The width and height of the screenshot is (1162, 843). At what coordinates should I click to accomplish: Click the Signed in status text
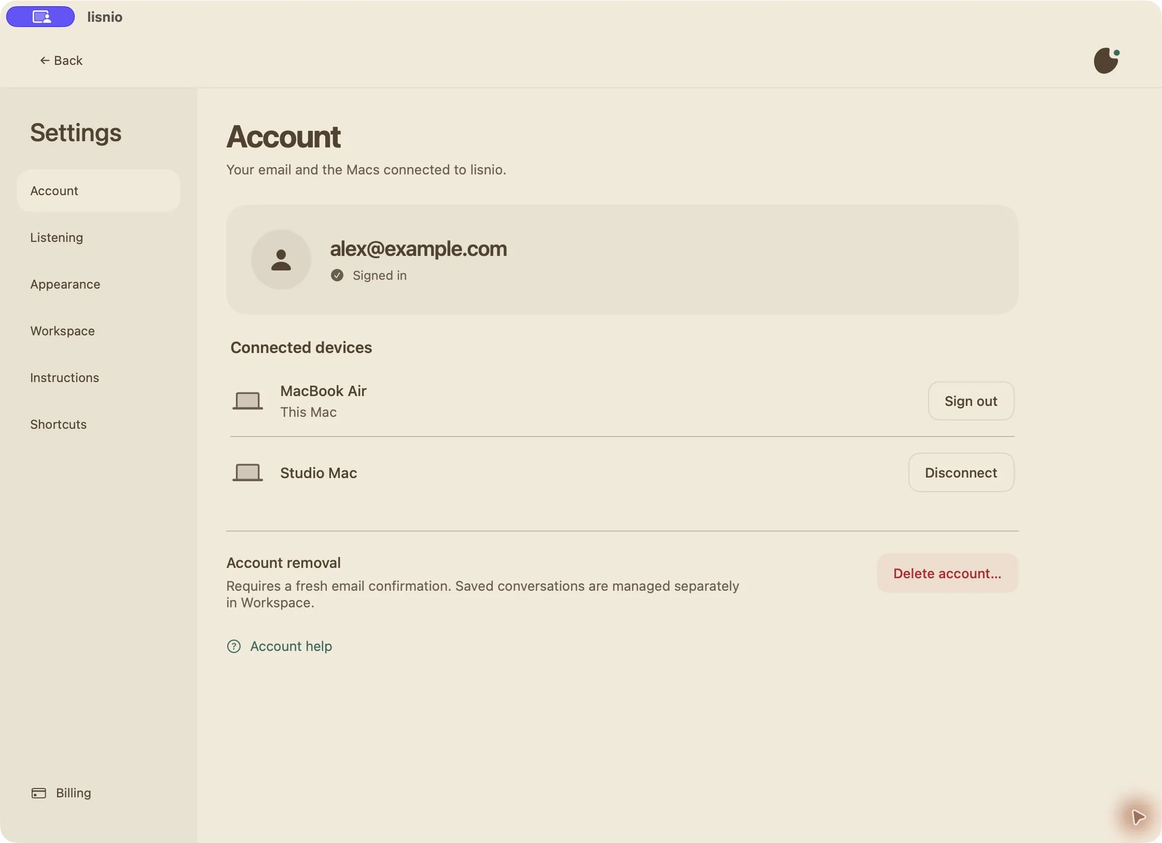[379, 275]
